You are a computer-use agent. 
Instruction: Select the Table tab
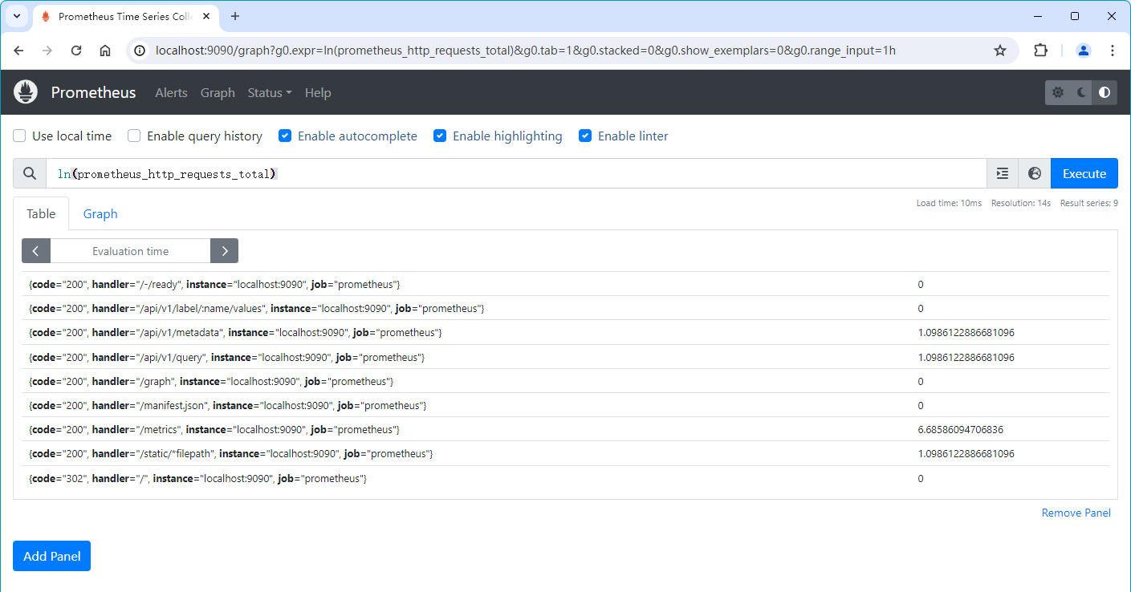pyautogui.click(x=41, y=213)
